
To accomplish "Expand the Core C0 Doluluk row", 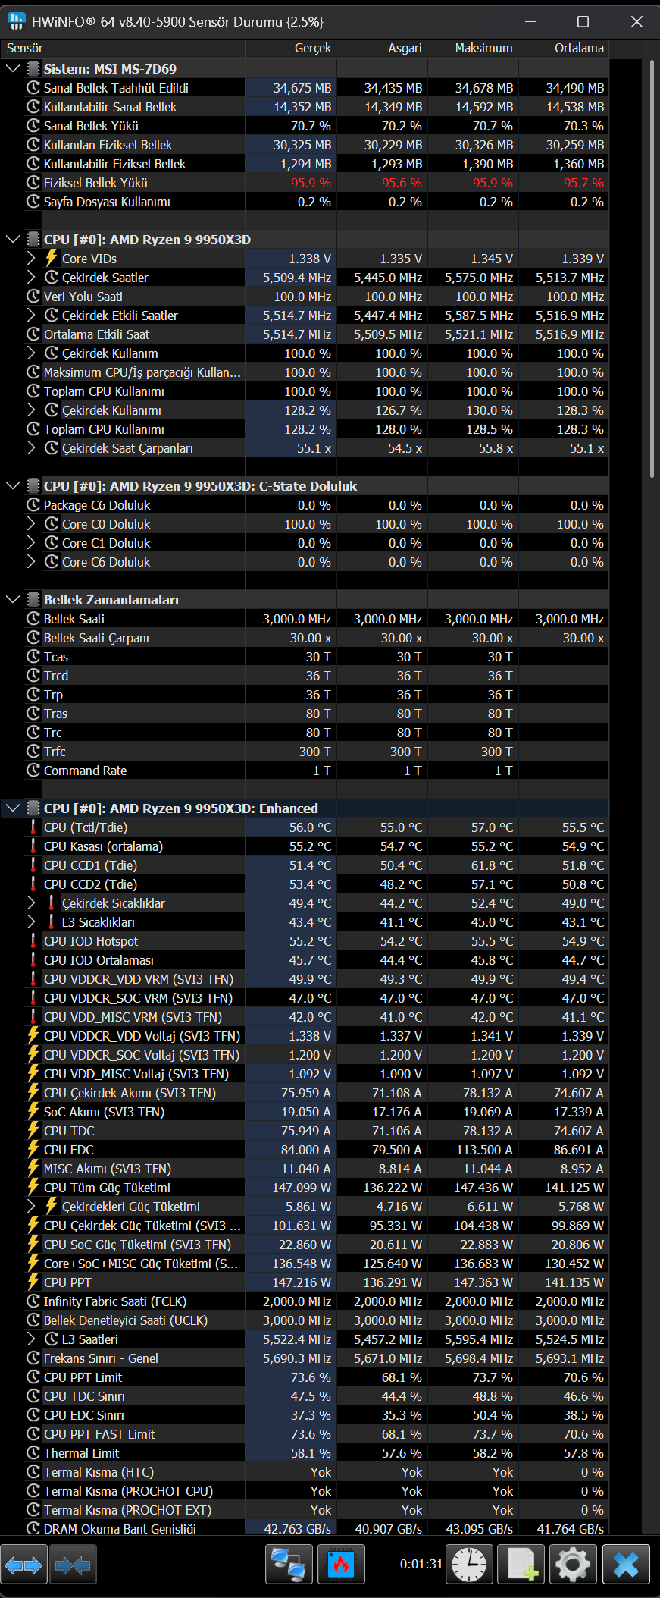I will pos(31,523).
